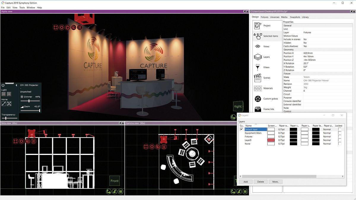Click the green menu icon in Beta view
Viewport: 356px width, 200px height.
(121, 192)
